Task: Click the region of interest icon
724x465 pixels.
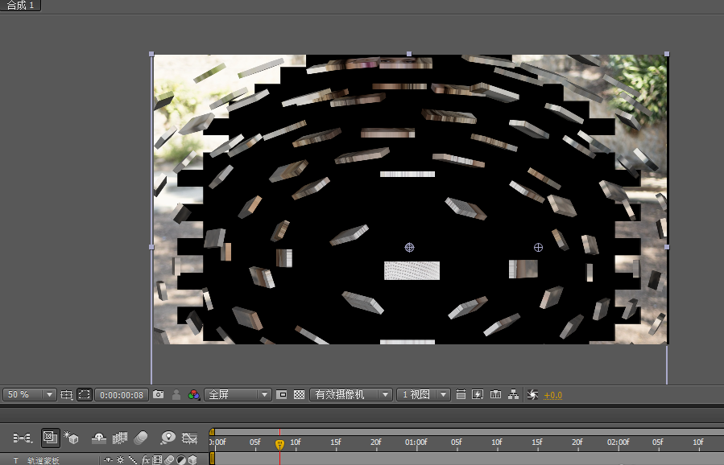Action: tap(282, 395)
